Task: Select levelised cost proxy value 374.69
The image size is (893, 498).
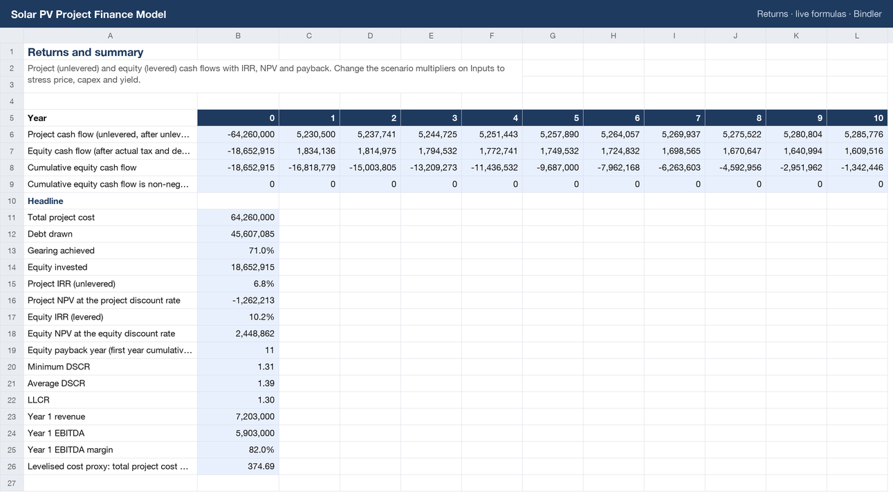Action: pos(238,466)
